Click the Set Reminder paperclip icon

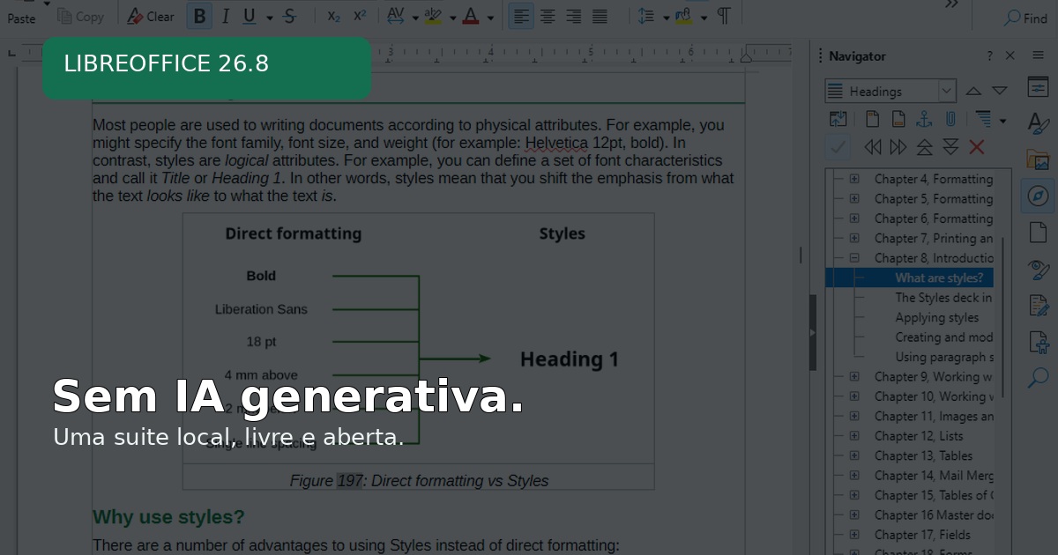(950, 119)
